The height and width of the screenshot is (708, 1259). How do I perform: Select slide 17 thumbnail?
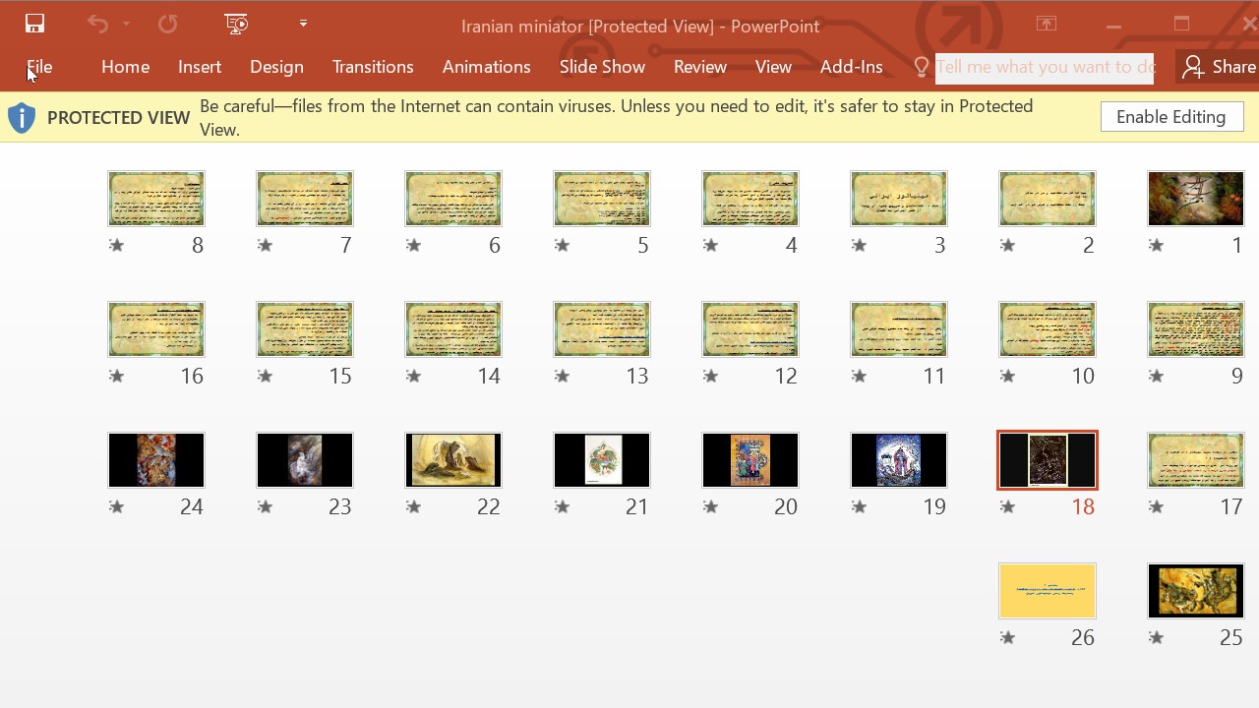tap(1195, 460)
